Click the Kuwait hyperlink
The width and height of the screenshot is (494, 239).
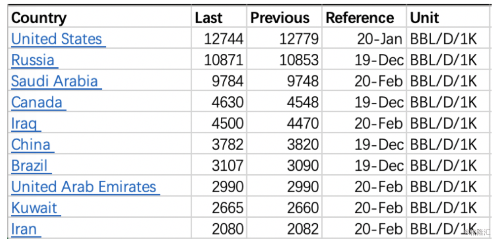pos(34,208)
